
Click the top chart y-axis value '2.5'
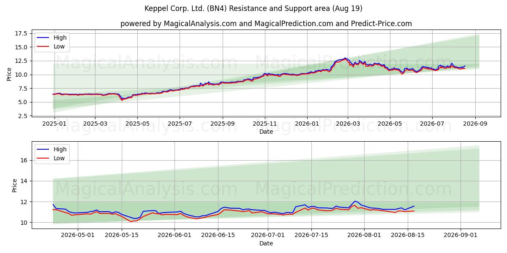click(23, 116)
